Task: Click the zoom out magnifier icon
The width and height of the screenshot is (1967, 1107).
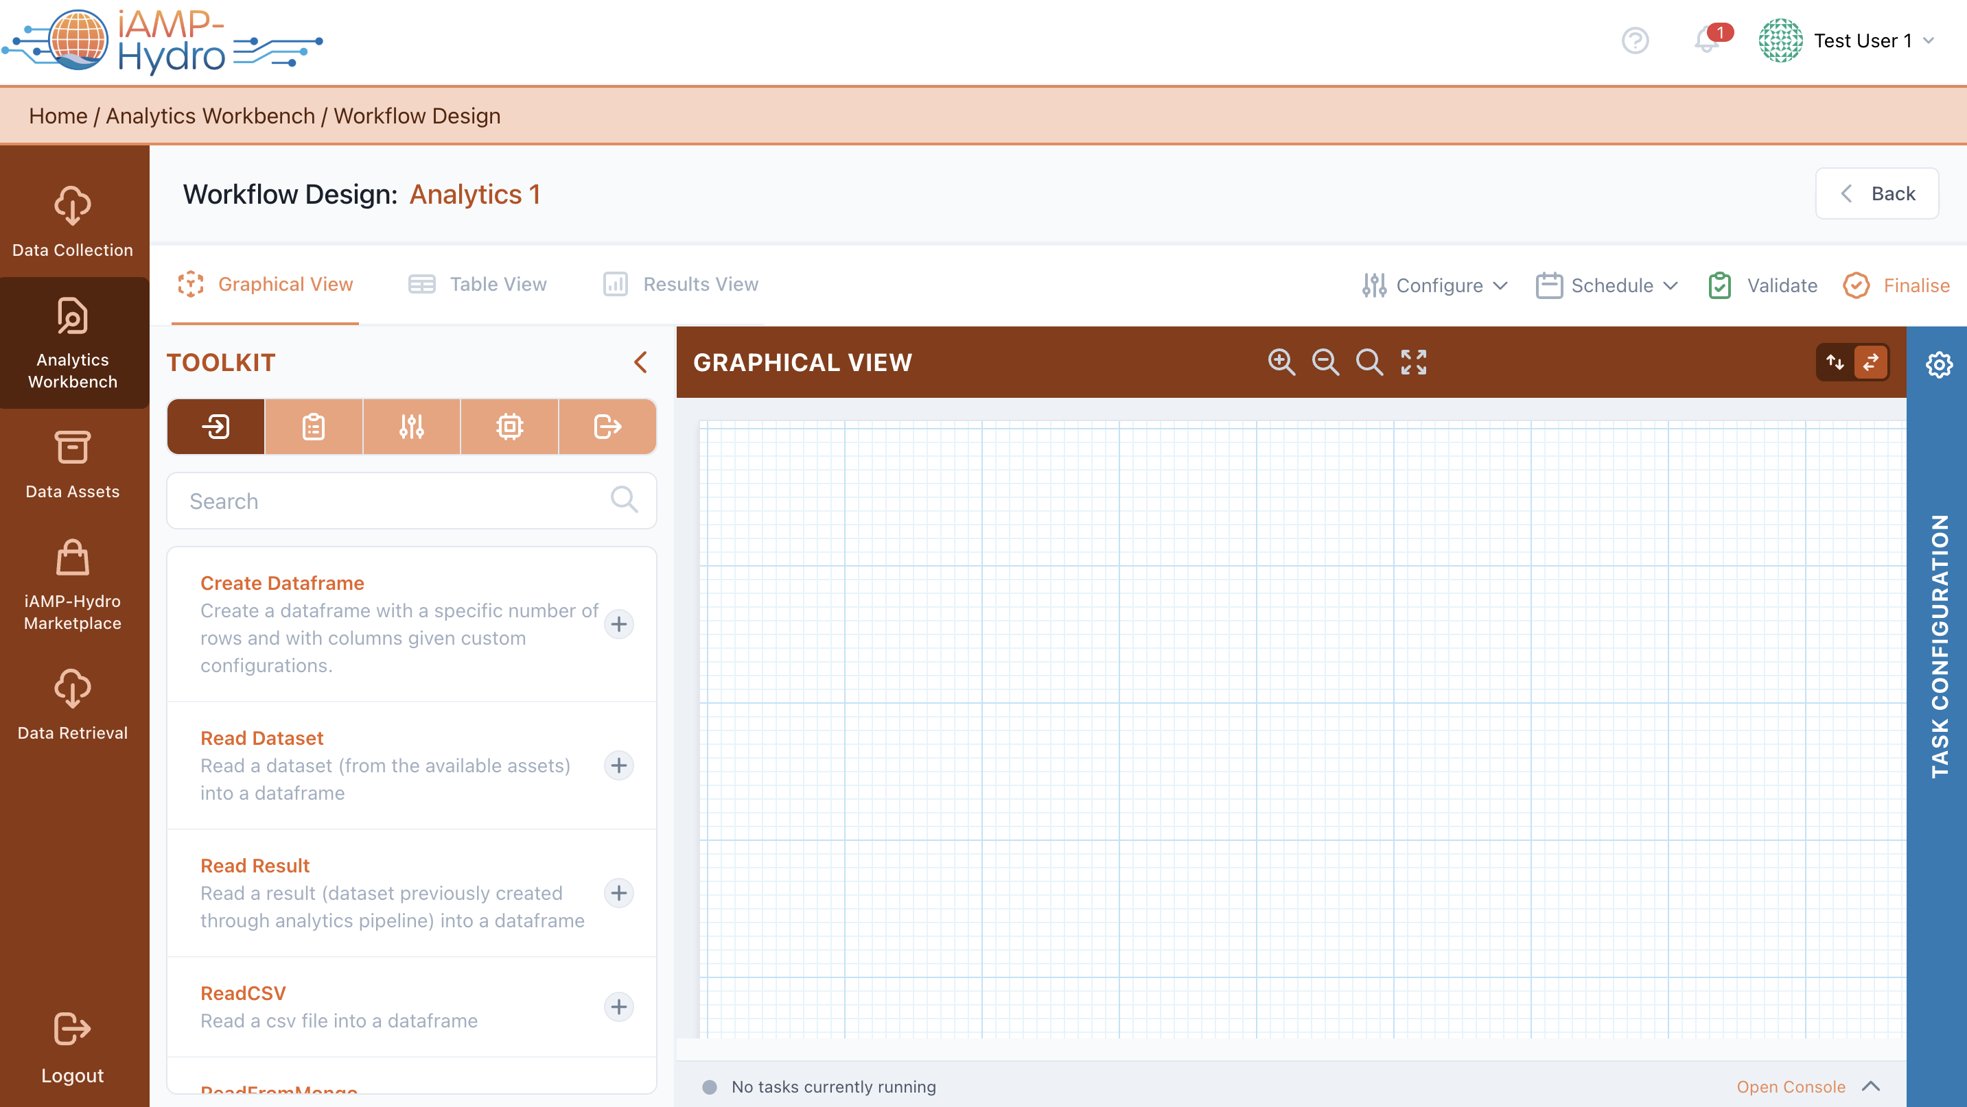Action: [1325, 362]
